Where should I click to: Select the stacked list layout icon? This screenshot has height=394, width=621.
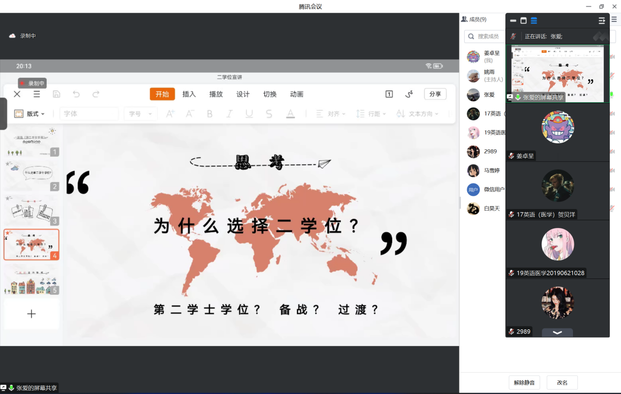pyautogui.click(x=534, y=21)
